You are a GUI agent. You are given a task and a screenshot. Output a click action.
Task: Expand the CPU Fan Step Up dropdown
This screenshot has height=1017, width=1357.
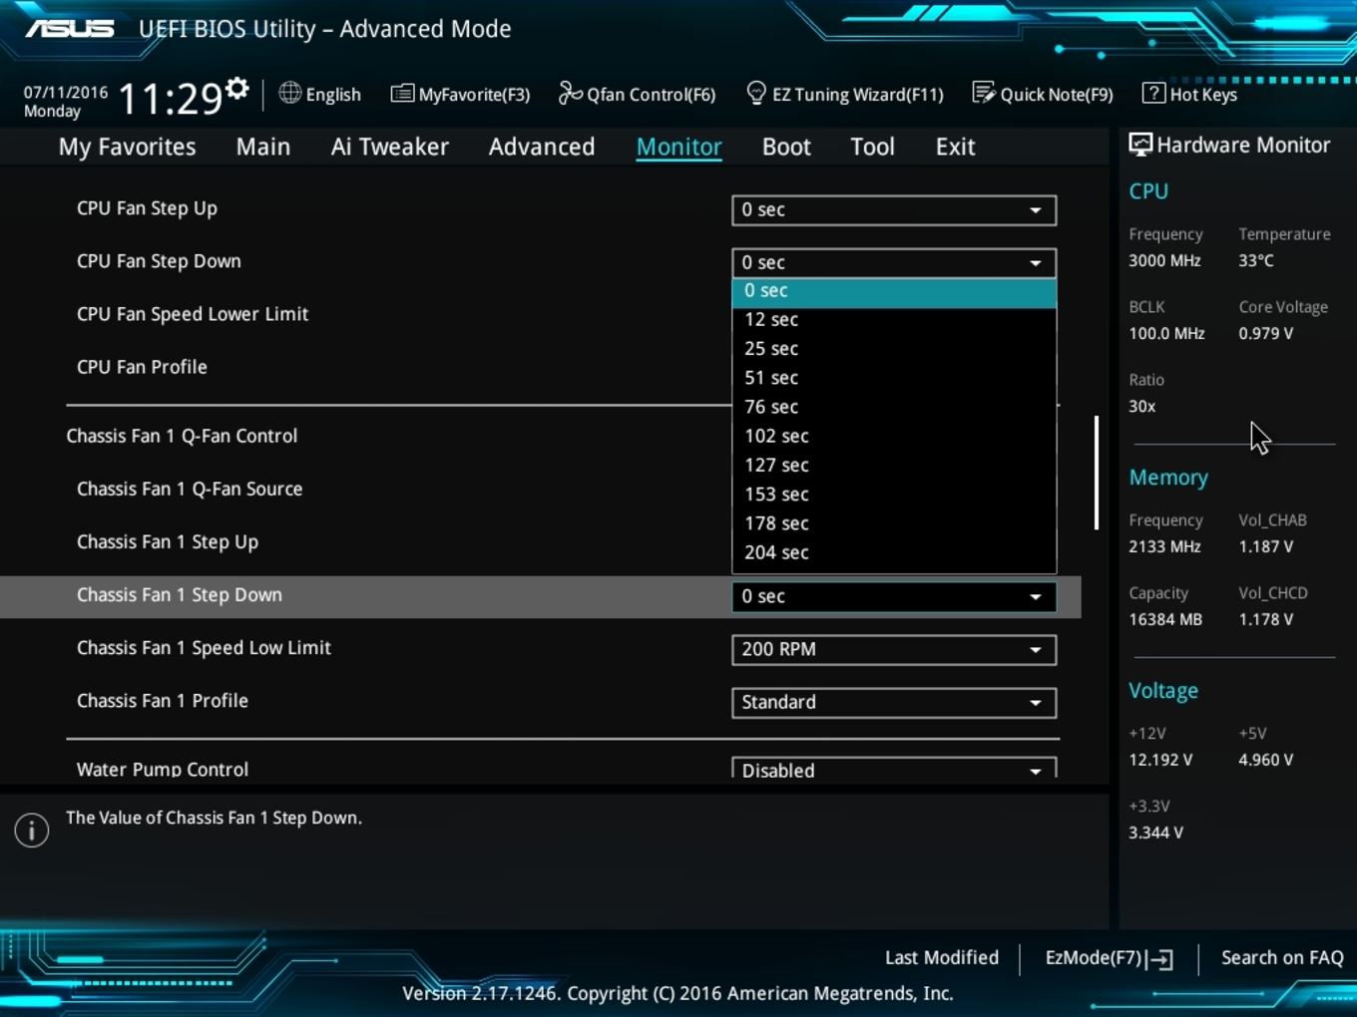(x=894, y=210)
